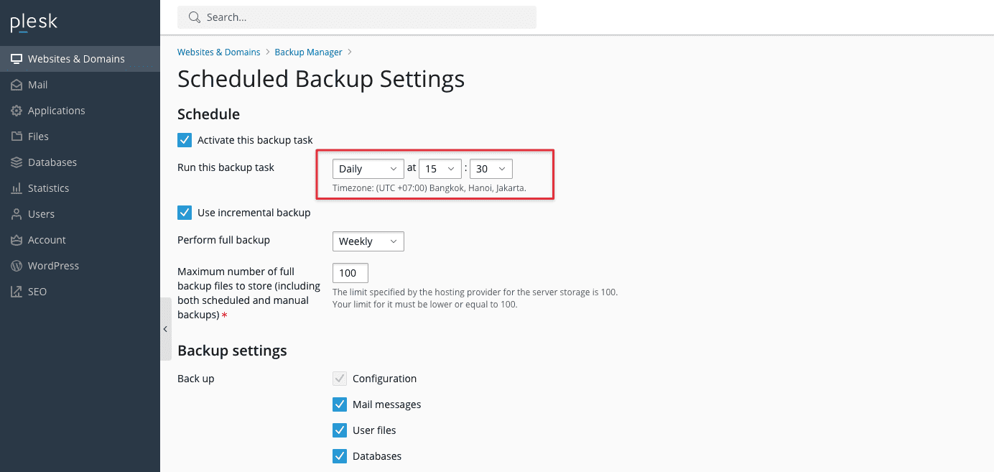Uncheck Activate this backup task
Image resolution: width=994 pixels, height=472 pixels.
point(185,140)
